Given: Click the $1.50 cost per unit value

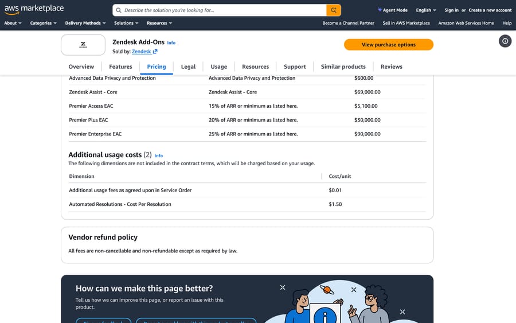Looking at the screenshot, I should tap(335, 204).
